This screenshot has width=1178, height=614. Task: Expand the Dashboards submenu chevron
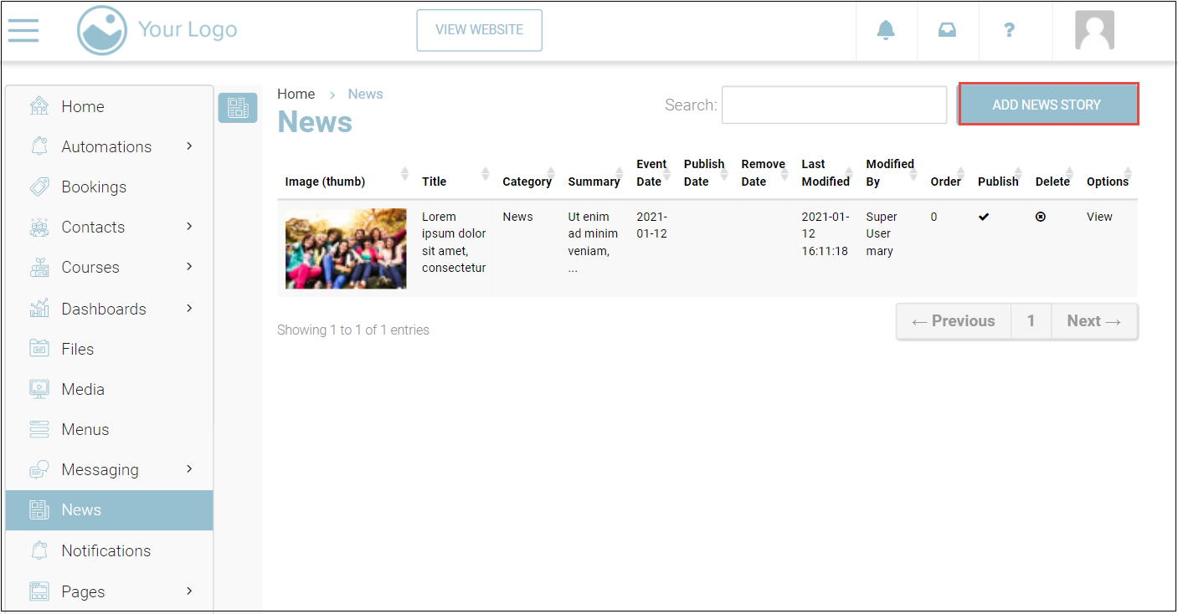[x=189, y=309]
